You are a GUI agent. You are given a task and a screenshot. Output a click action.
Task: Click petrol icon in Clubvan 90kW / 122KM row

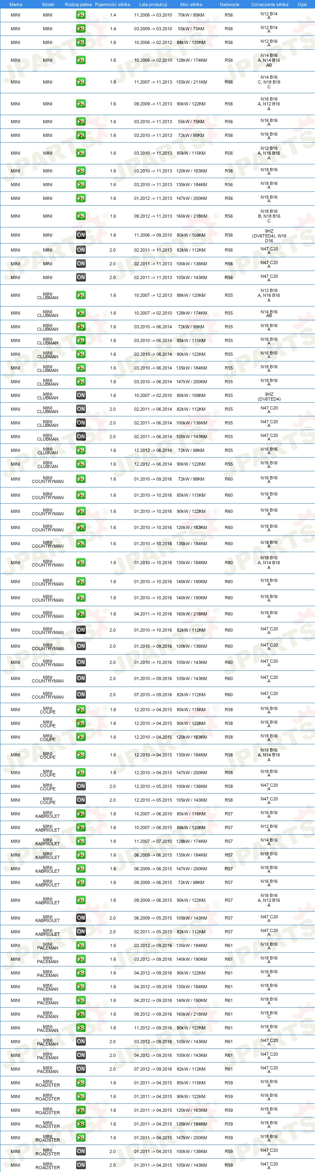tap(81, 464)
